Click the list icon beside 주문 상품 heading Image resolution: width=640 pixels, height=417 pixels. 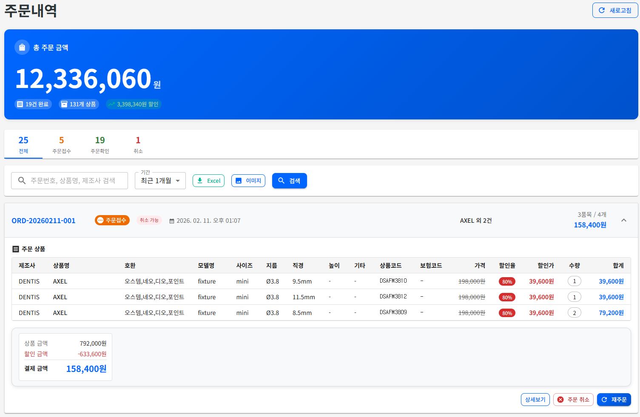[16, 249]
